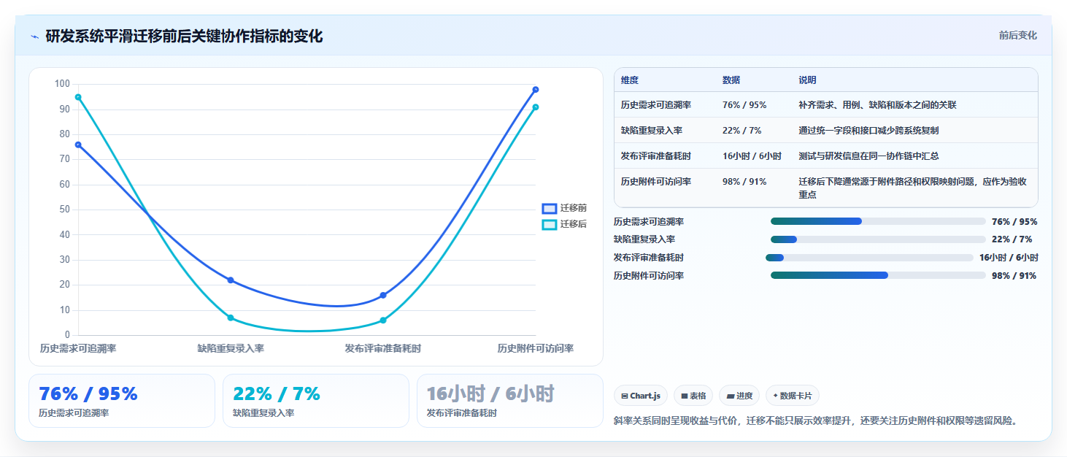Select the 进度 tag chip
This screenshot has height=457, width=1067.
739,396
